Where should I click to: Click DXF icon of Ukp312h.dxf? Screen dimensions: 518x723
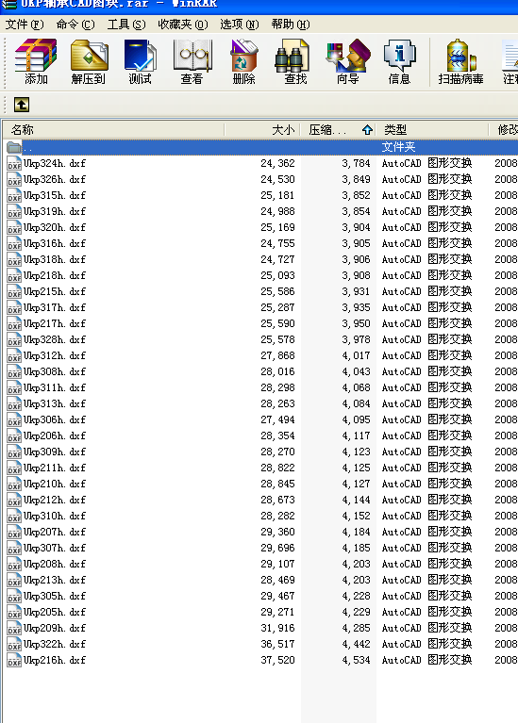pyautogui.click(x=14, y=355)
